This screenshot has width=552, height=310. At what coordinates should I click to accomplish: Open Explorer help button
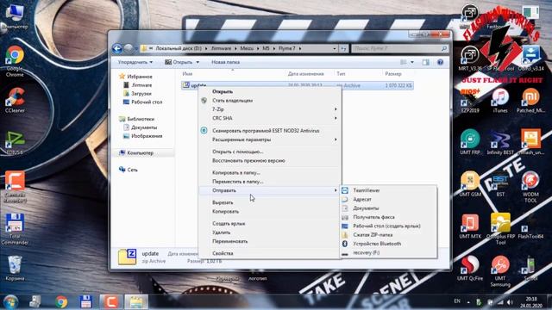440,62
